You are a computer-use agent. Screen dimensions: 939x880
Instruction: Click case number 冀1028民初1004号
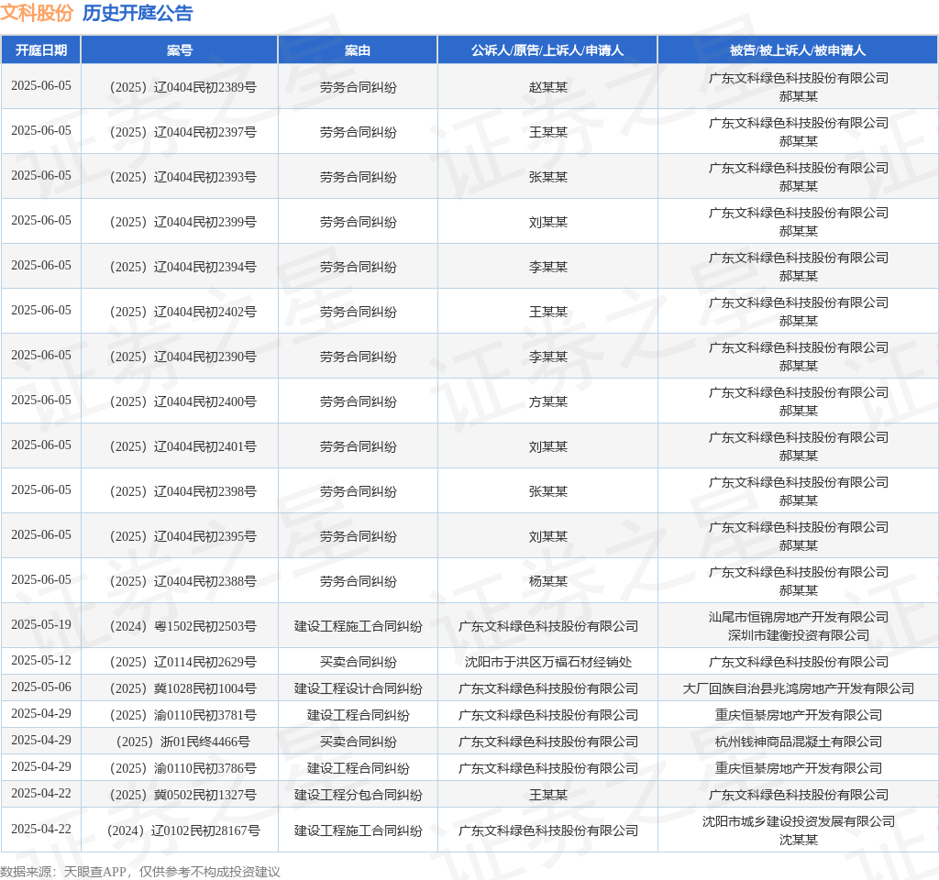click(x=182, y=688)
